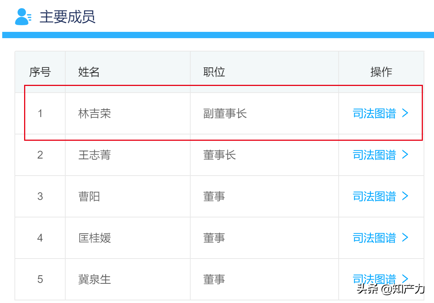Click the 姓名 column header

pos(89,72)
